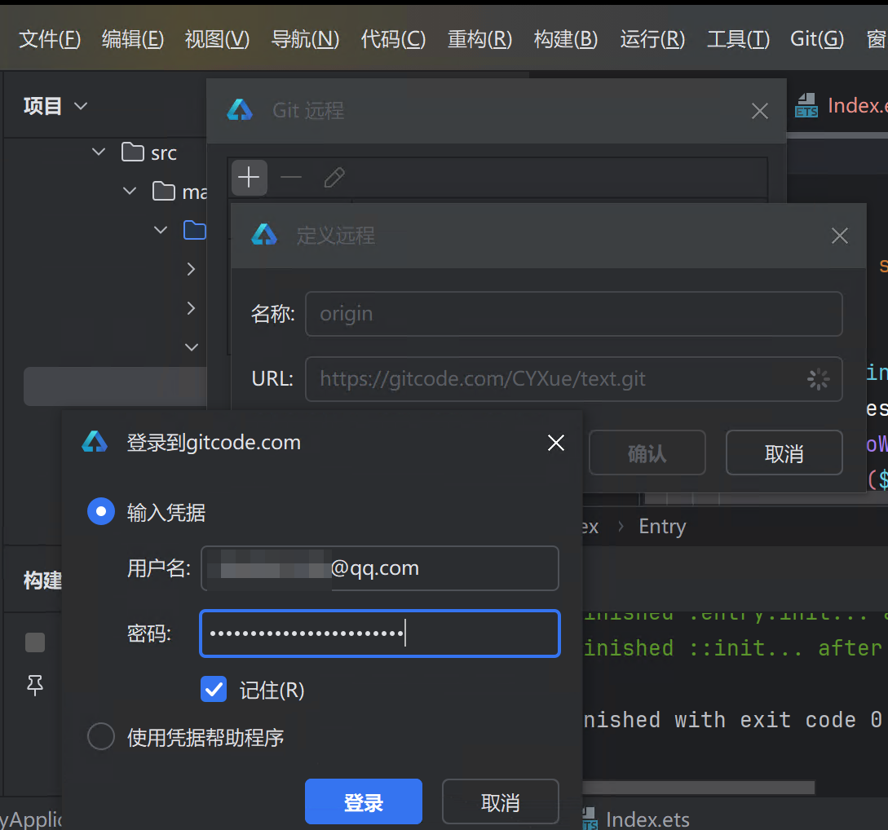Image resolution: width=888 pixels, height=830 pixels.
Task: Click the URL field with gitcode address
Action: click(574, 379)
